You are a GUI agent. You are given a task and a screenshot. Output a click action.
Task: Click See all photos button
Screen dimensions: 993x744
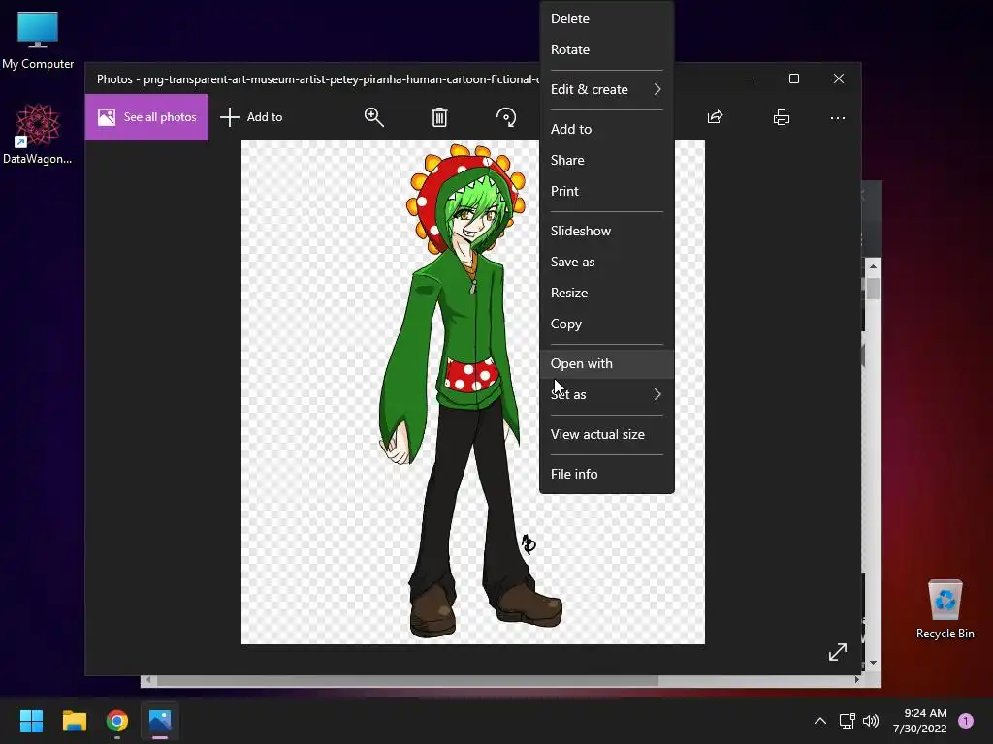click(x=147, y=117)
